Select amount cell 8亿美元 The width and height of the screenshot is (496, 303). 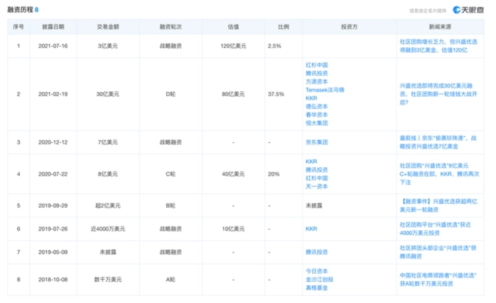[x=108, y=174]
